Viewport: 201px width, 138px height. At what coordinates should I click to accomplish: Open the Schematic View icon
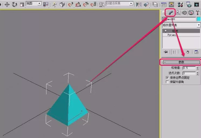point(171,5)
